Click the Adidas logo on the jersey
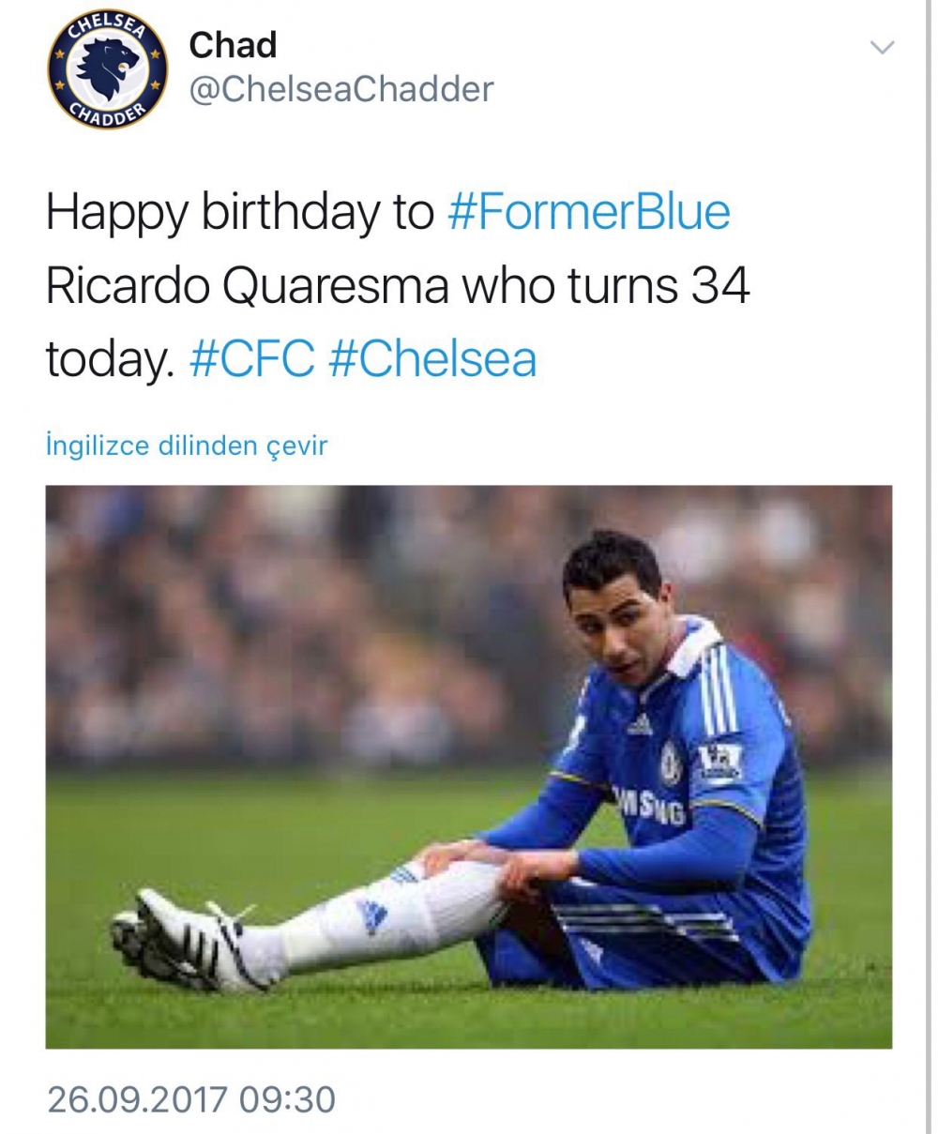938x1134 pixels. point(640,724)
